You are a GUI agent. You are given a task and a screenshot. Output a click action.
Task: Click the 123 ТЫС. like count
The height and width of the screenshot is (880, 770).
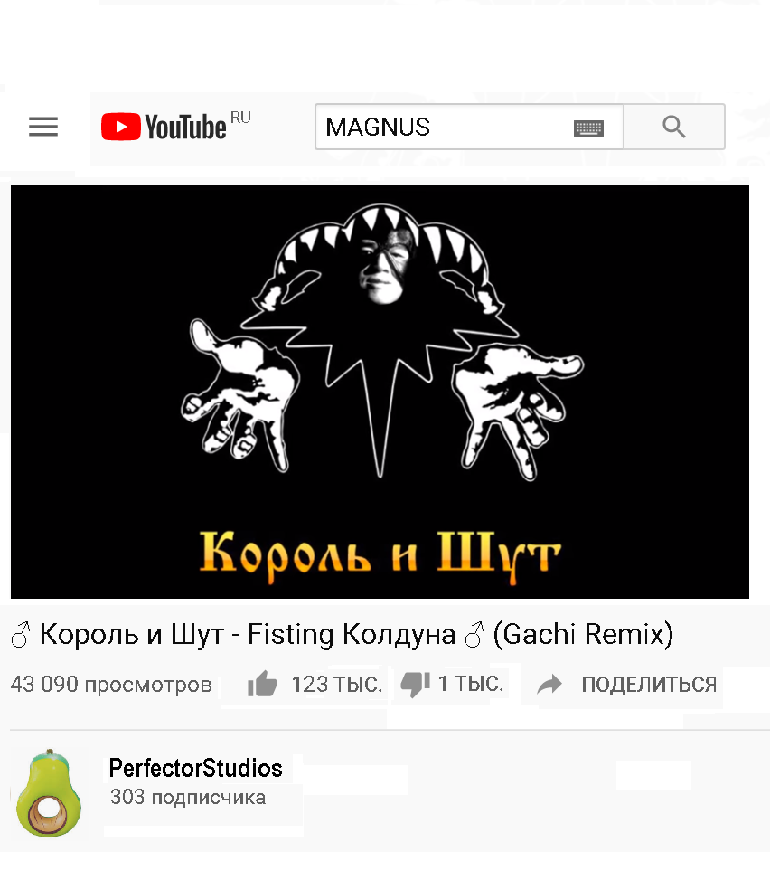click(336, 685)
